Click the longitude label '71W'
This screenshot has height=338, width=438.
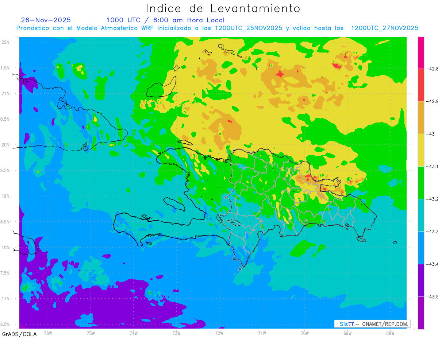[262, 333]
